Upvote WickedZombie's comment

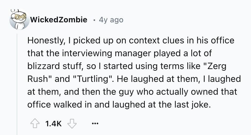(x=34, y=124)
